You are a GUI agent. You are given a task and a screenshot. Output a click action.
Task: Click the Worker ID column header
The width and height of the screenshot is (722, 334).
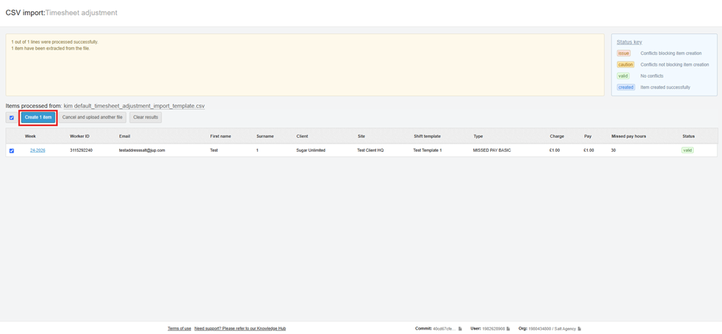80,136
